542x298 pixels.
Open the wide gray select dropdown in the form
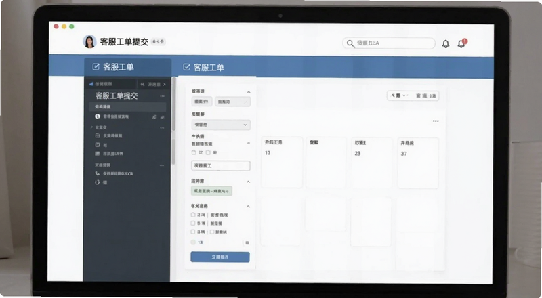click(221, 125)
